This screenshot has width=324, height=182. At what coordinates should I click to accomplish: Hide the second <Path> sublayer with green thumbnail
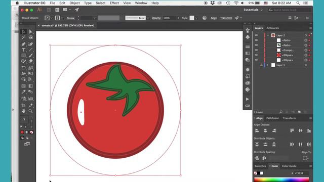coord(257,45)
